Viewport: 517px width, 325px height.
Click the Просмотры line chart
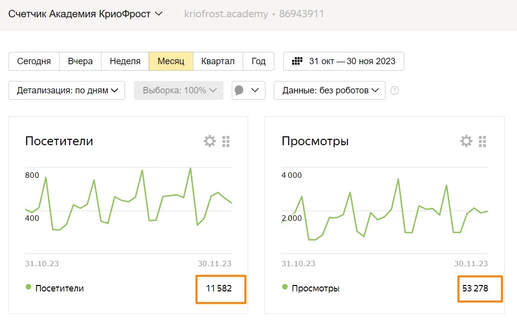coord(385,209)
